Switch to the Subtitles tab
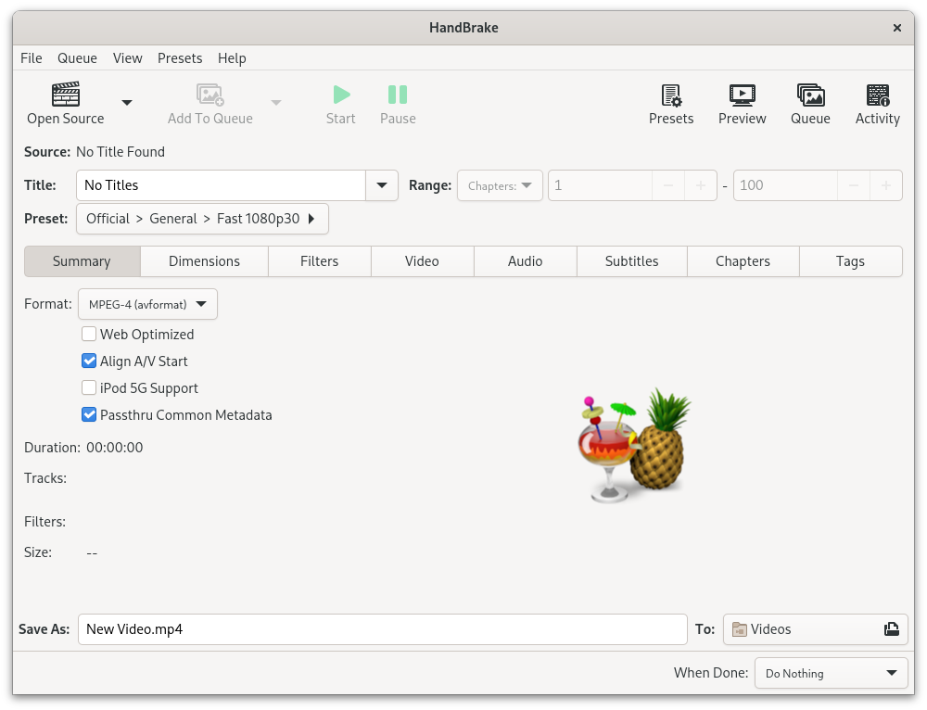 point(631,261)
